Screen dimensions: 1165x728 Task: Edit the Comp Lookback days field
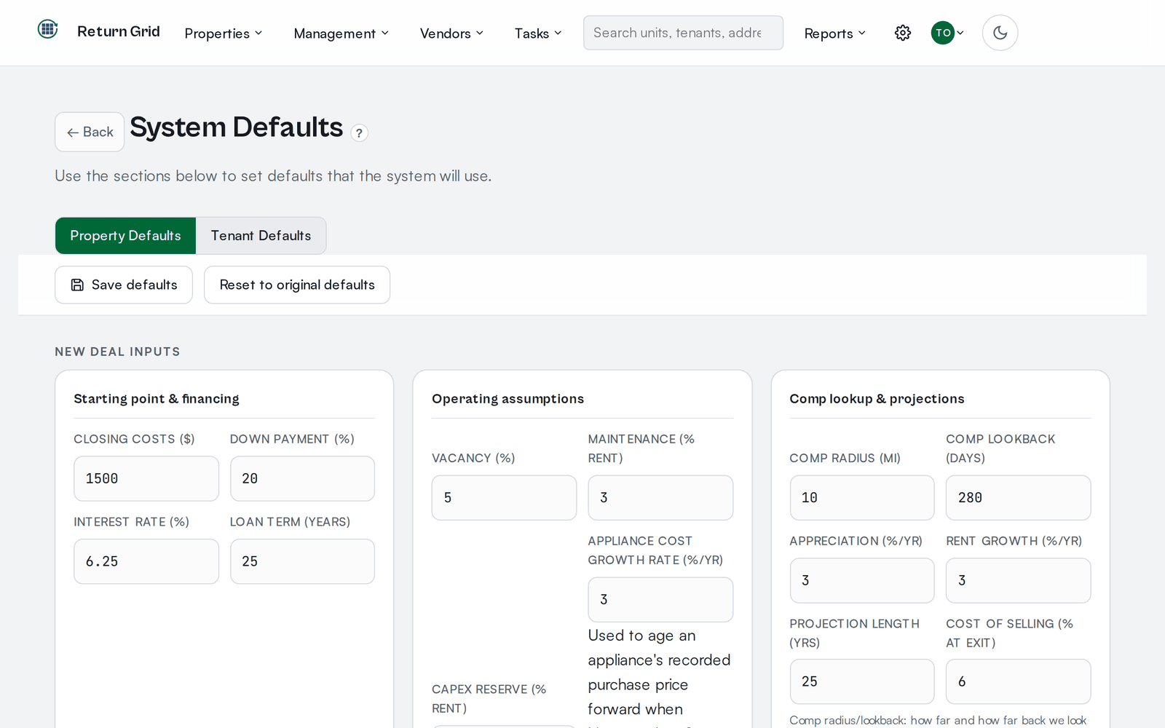[x=1018, y=498]
